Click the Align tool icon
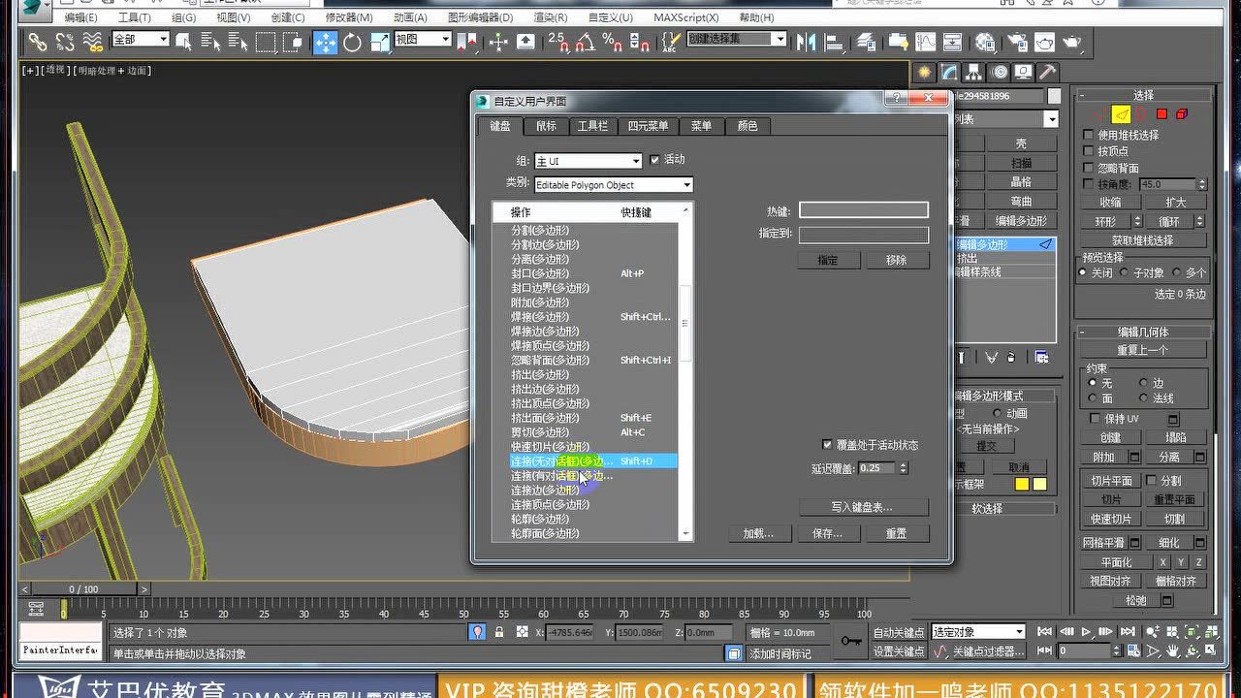 833,42
